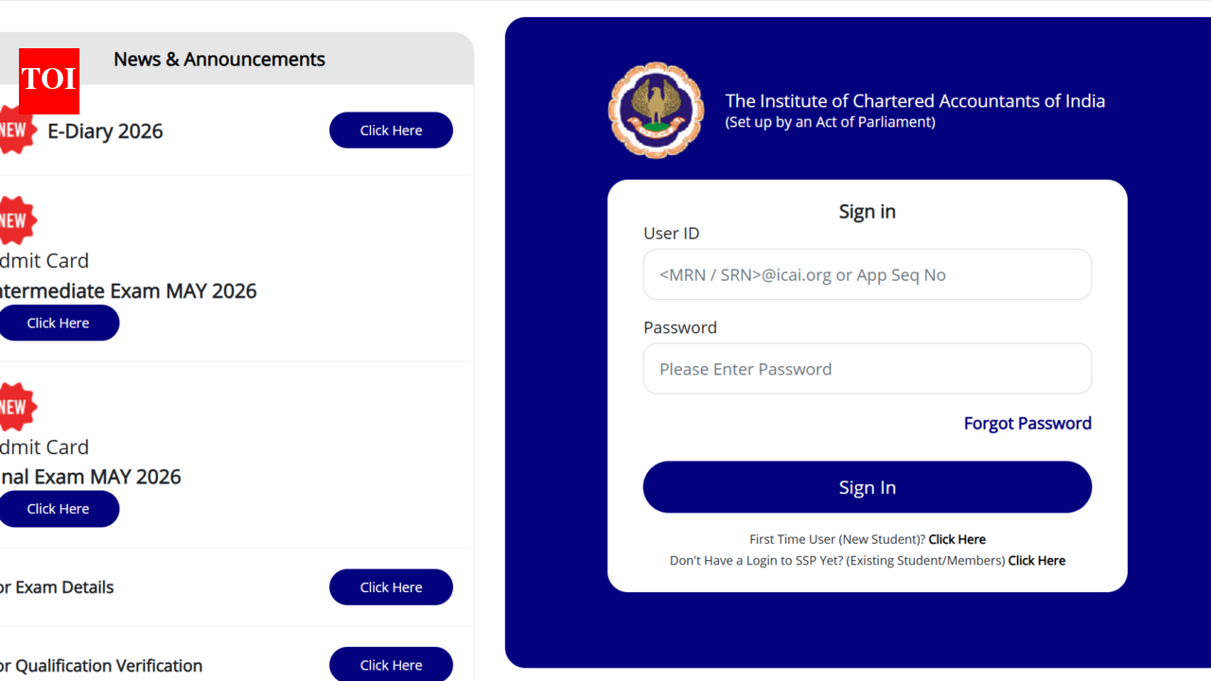Click Click Here for existing SSP members

point(1037,560)
